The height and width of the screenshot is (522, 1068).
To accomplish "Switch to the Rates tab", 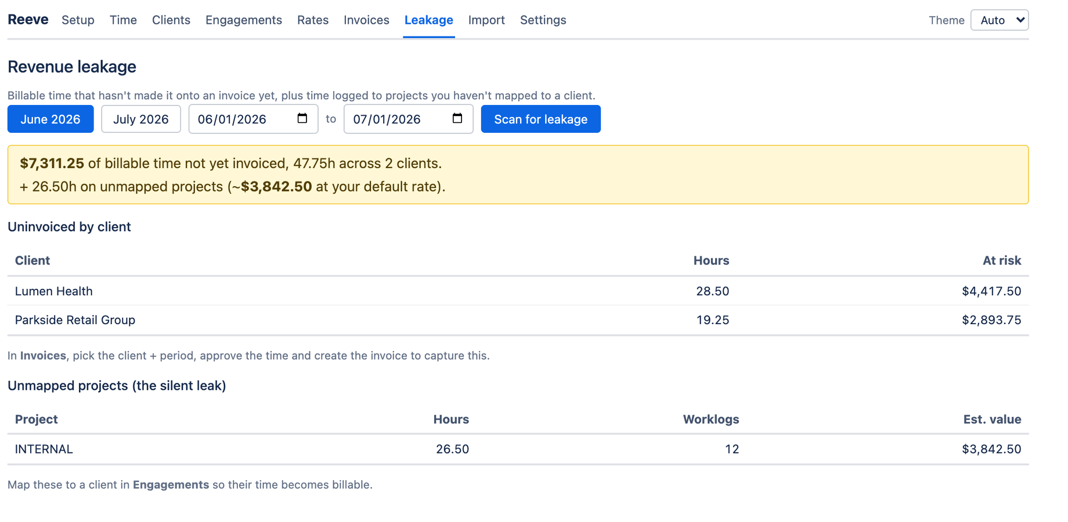I will [313, 20].
